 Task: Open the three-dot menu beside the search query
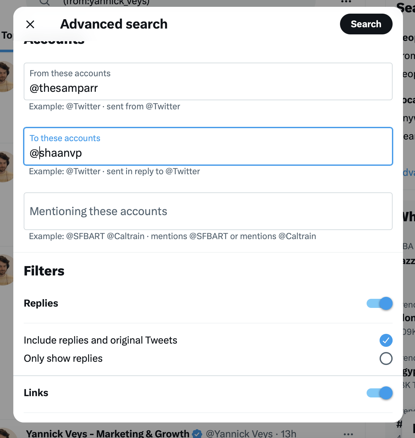[x=346, y=2]
